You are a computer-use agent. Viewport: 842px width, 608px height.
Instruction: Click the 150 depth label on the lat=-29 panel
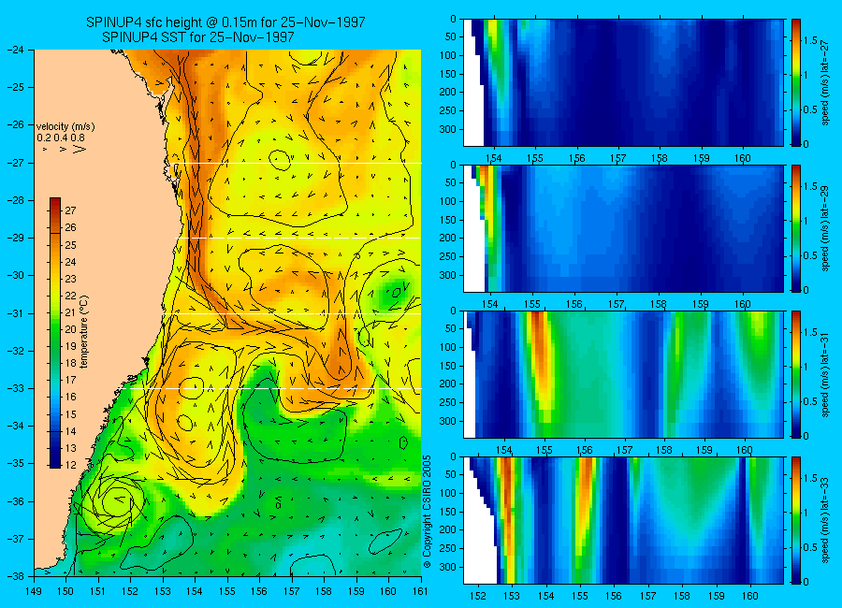coord(447,220)
